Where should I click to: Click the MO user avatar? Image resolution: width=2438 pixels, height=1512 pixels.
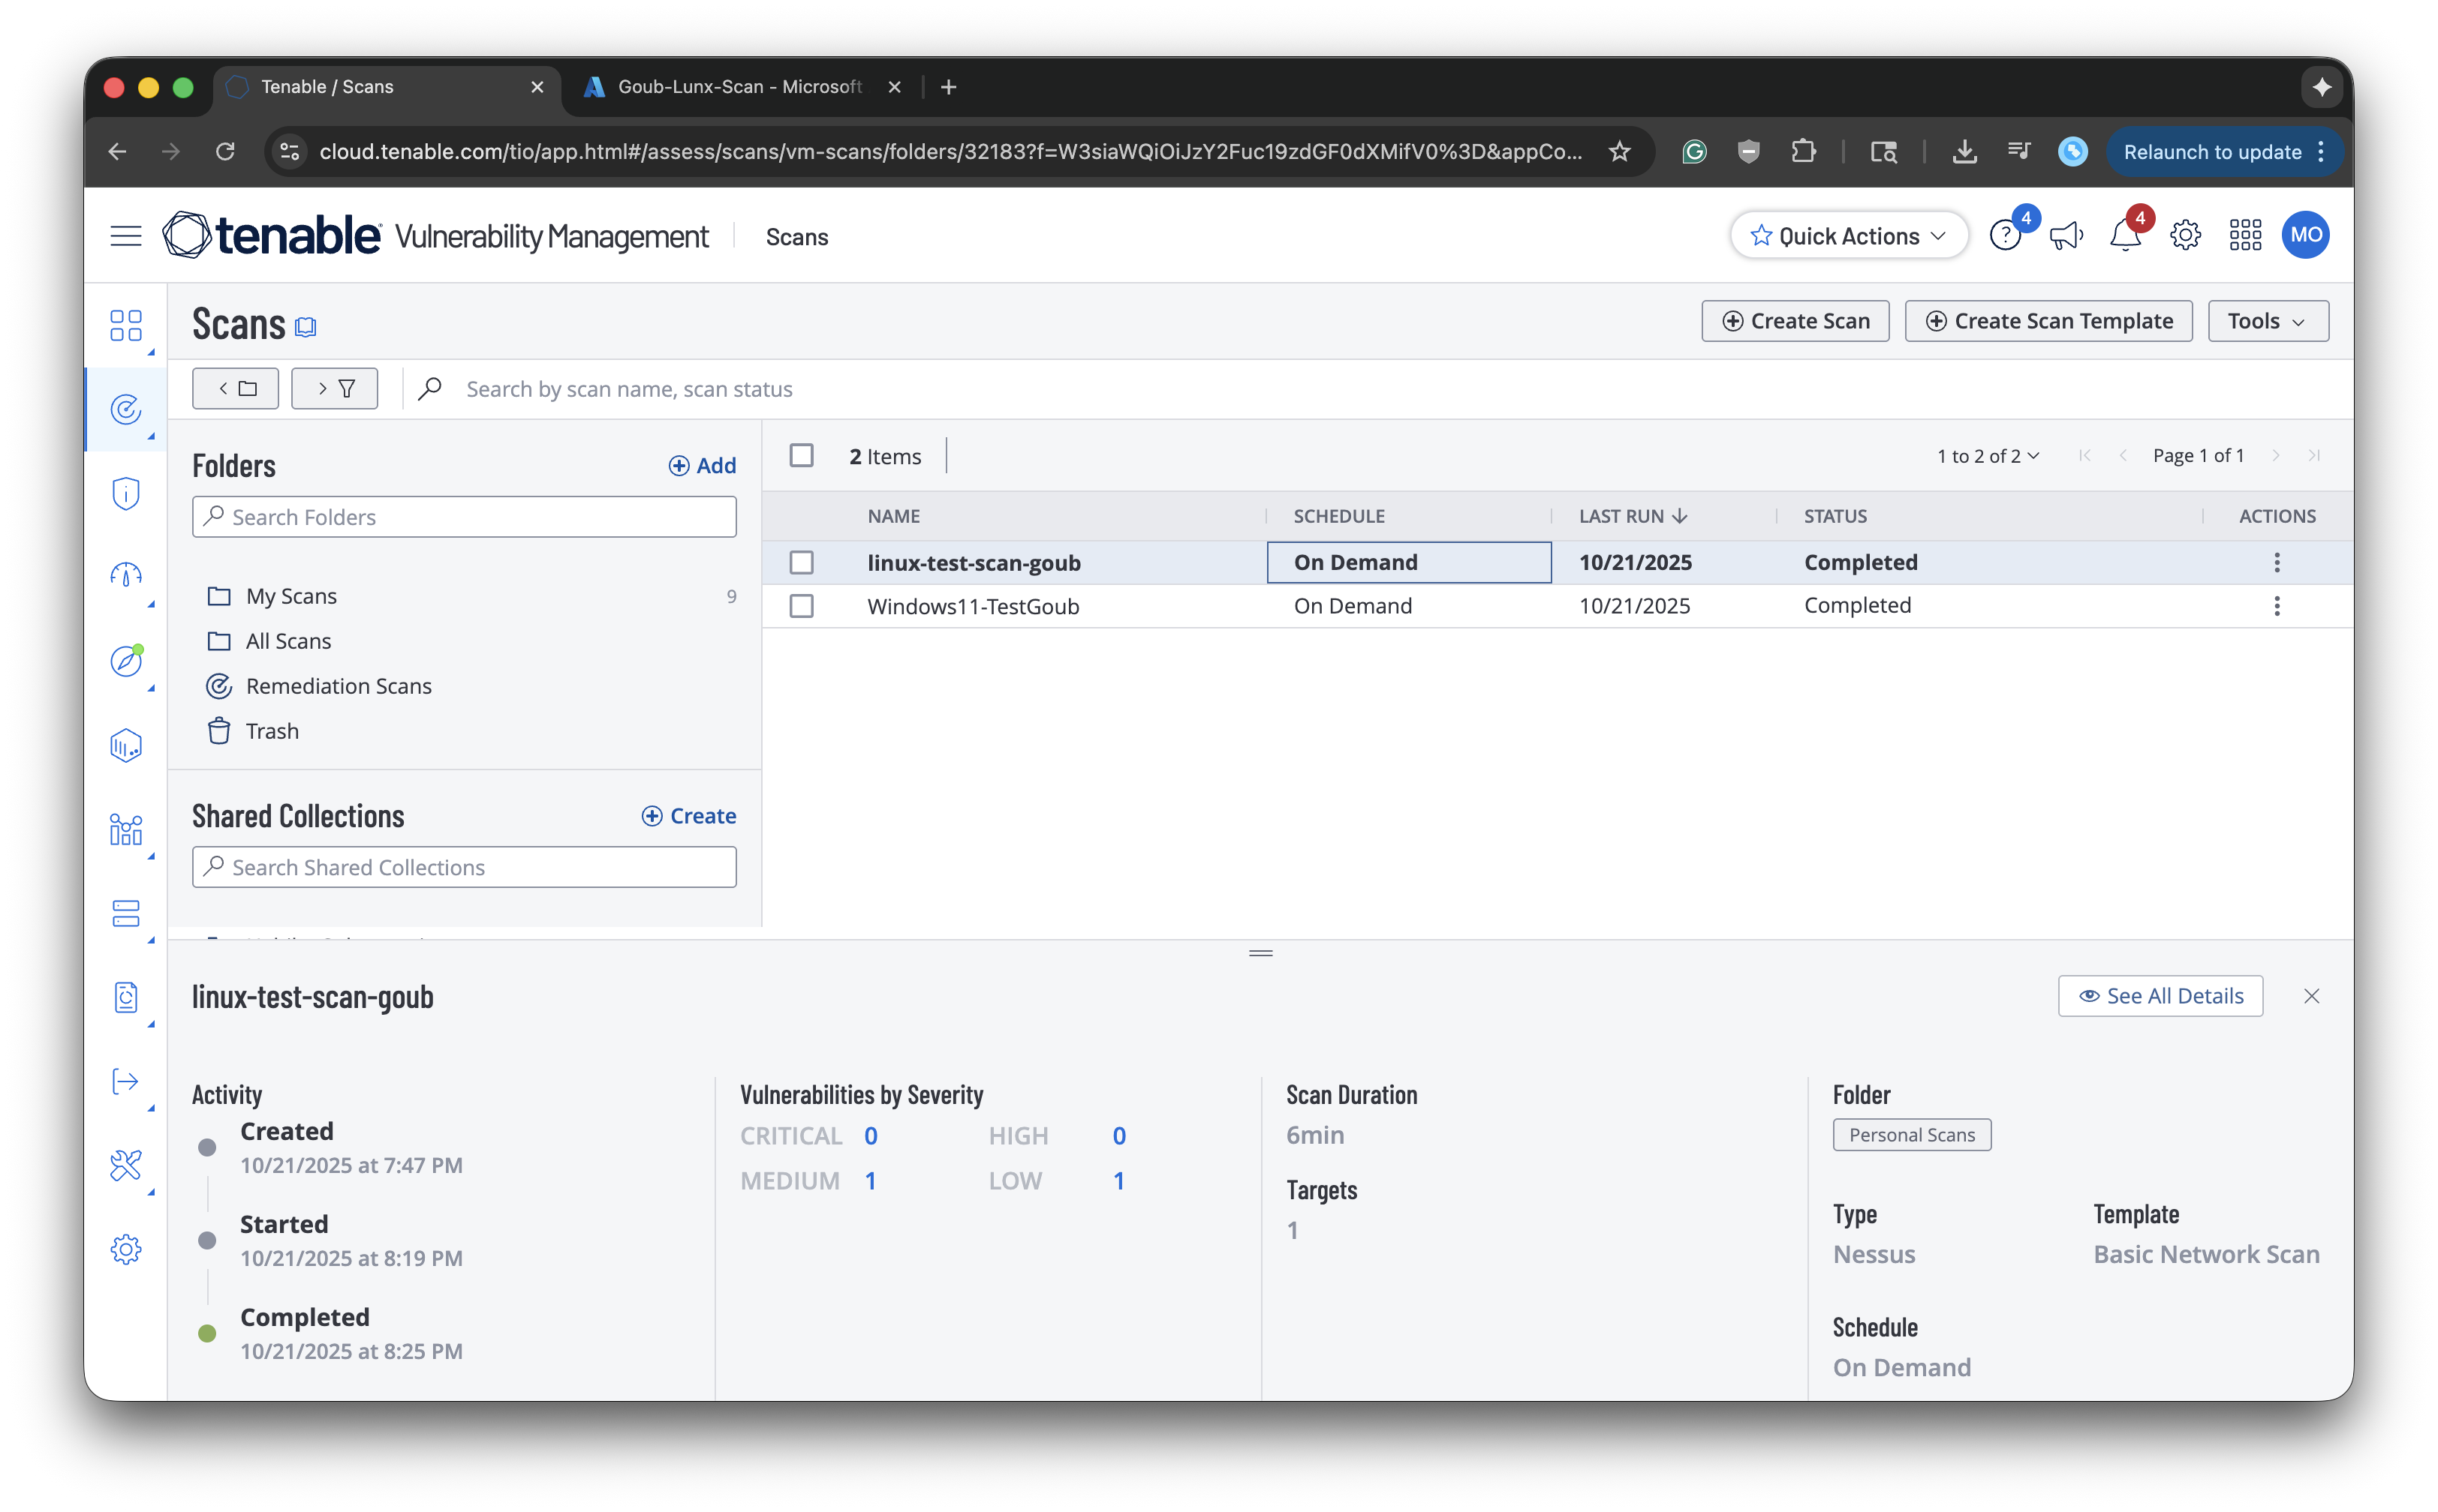(x=2305, y=236)
